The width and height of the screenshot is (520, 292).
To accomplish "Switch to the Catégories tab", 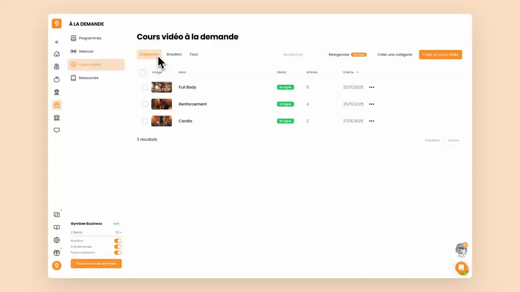I will (149, 54).
